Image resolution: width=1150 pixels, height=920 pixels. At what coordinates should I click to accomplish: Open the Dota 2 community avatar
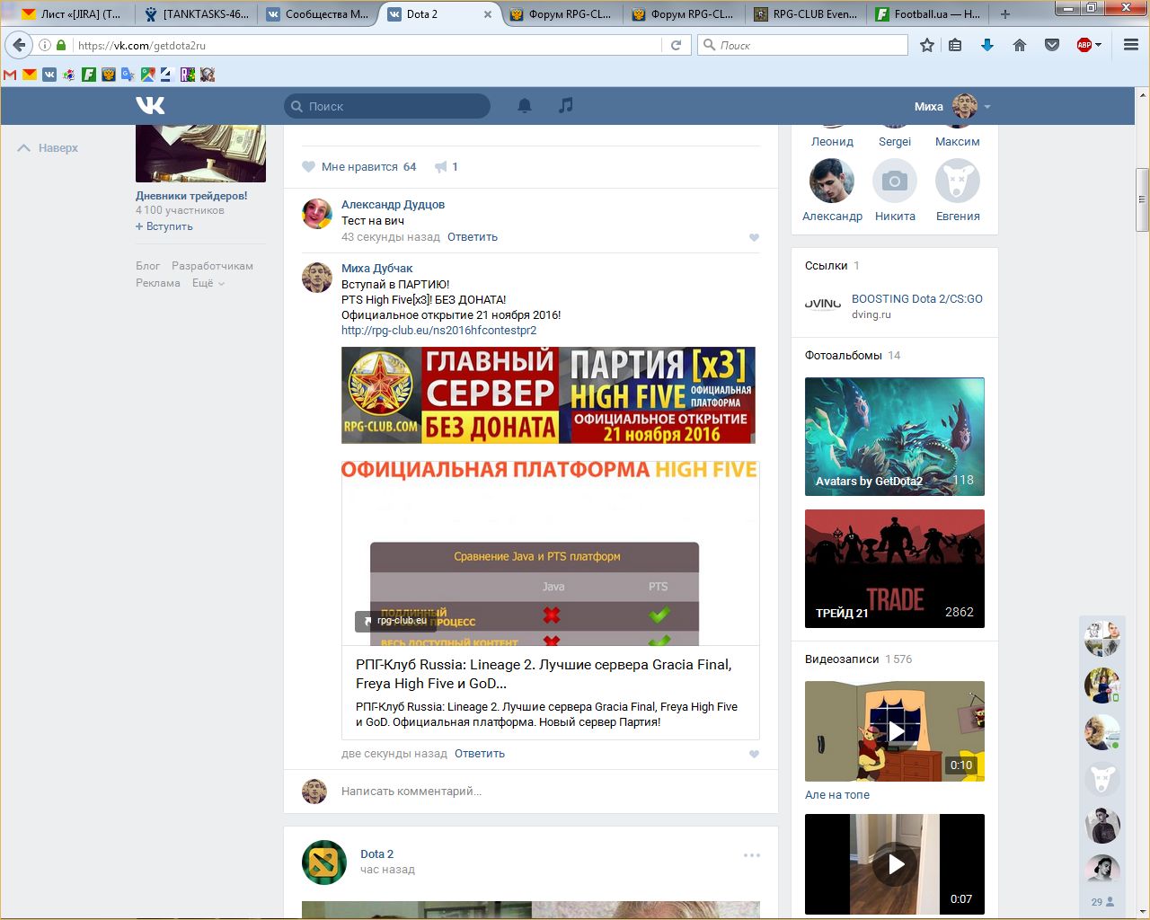pyautogui.click(x=324, y=862)
